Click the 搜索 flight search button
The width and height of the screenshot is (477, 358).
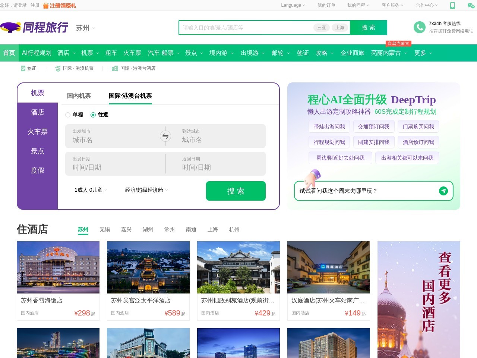click(236, 191)
